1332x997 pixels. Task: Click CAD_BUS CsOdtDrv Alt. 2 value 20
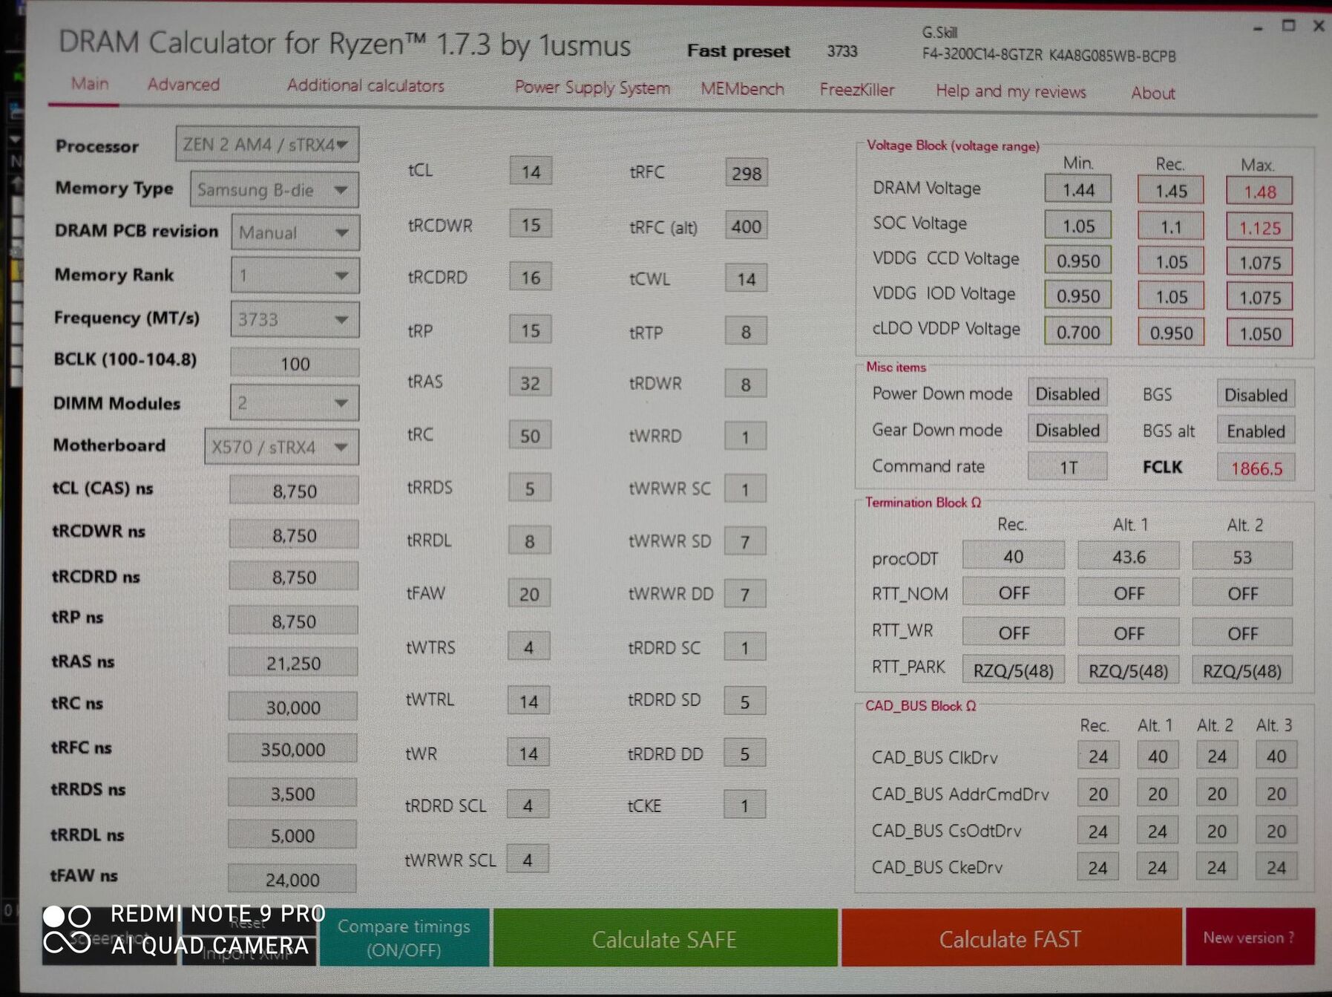point(1216,830)
